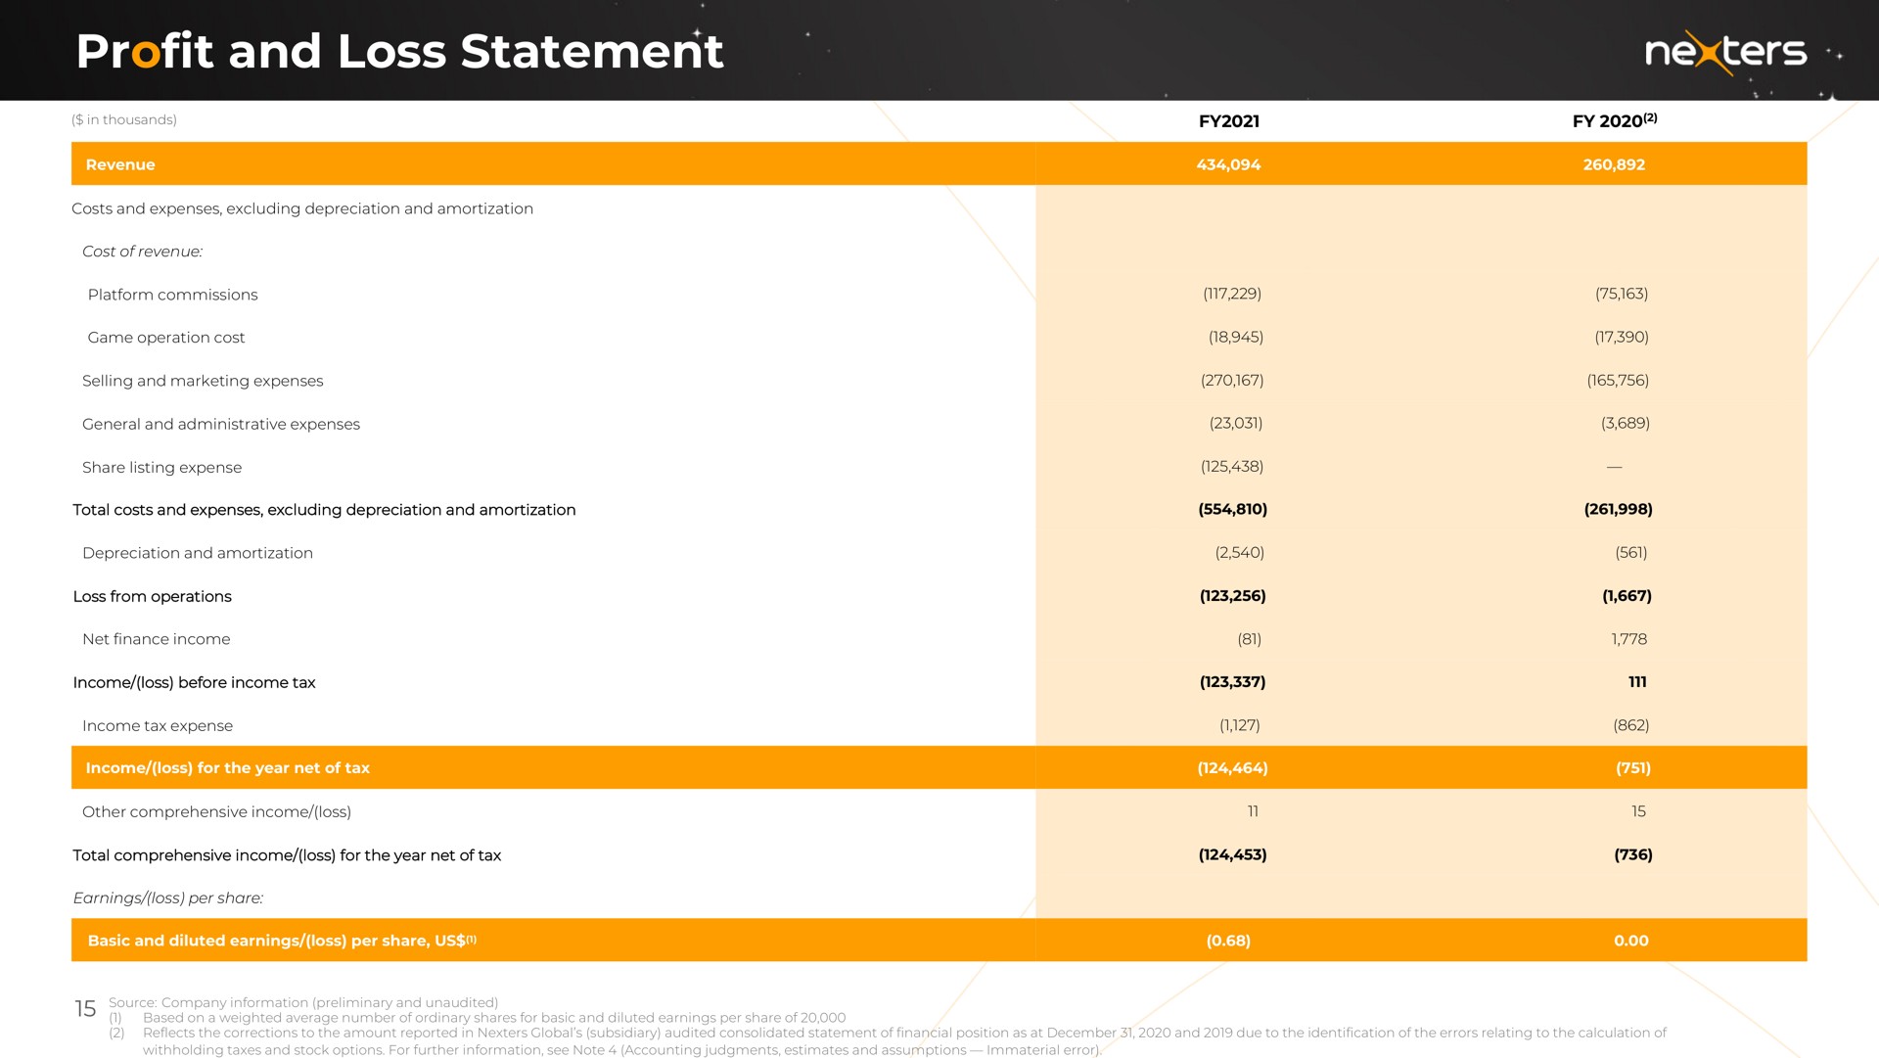Select the FY2021 column header
The width and height of the screenshot is (1879, 1058).
tap(1228, 121)
